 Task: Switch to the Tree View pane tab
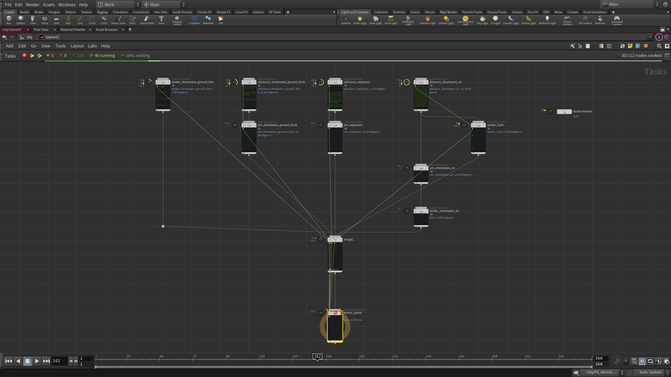click(x=41, y=30)
